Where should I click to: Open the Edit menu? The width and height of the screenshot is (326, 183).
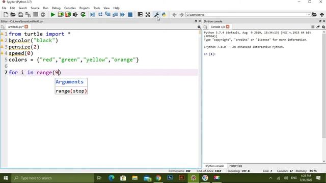tap(12, 8)
